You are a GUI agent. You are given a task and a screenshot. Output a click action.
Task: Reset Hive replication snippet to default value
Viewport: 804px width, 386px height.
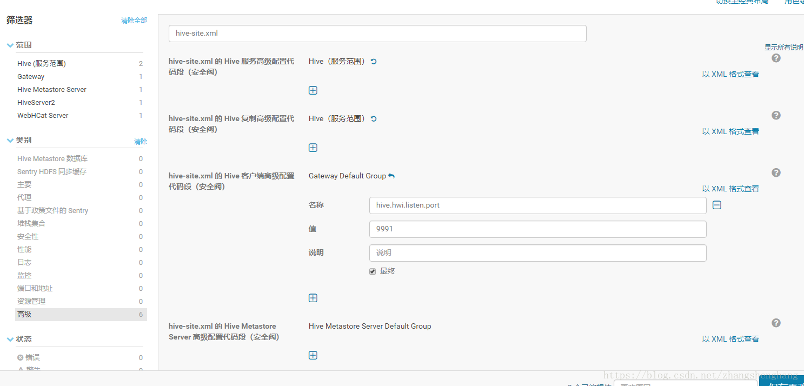pos(373,118)
